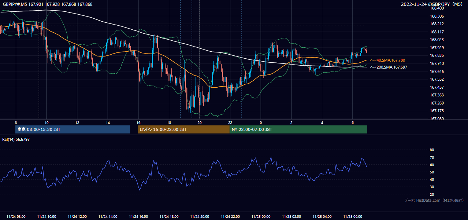This screenshot has width=468, height=220.
Task: Click hour label 14 under price chart
Action: (x=108, y=122)
